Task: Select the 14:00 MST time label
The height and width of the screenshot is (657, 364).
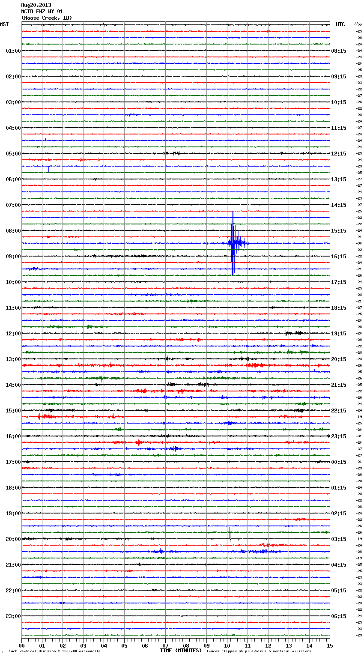Action: [13, 385]
